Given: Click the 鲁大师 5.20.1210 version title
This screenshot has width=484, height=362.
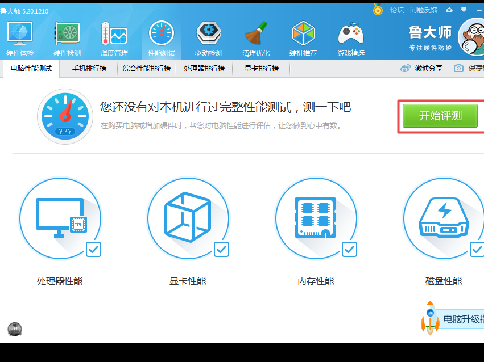Looking at the screenshot, I should click(24, 11).
